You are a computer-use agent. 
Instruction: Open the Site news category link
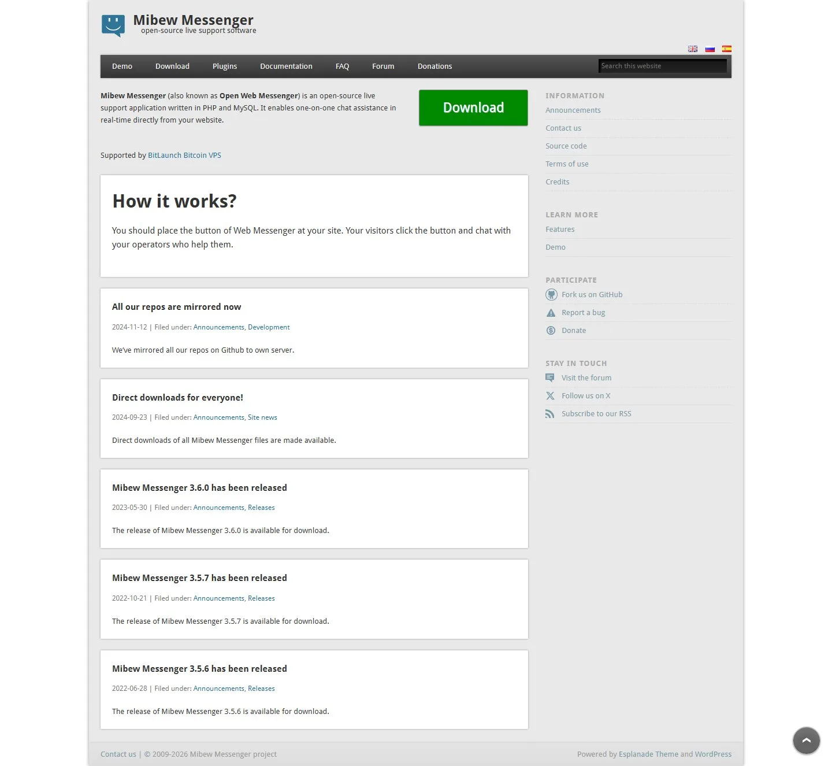coord(262,417)
